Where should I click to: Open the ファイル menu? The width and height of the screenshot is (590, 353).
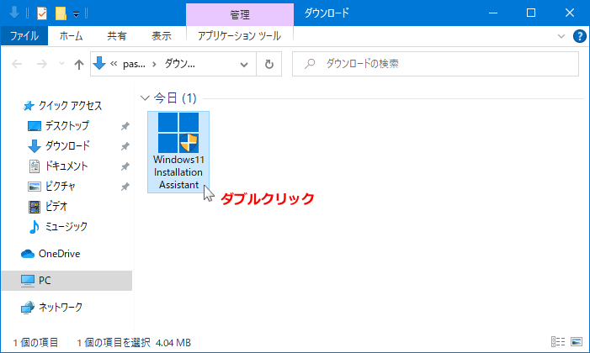coord(25,36)
